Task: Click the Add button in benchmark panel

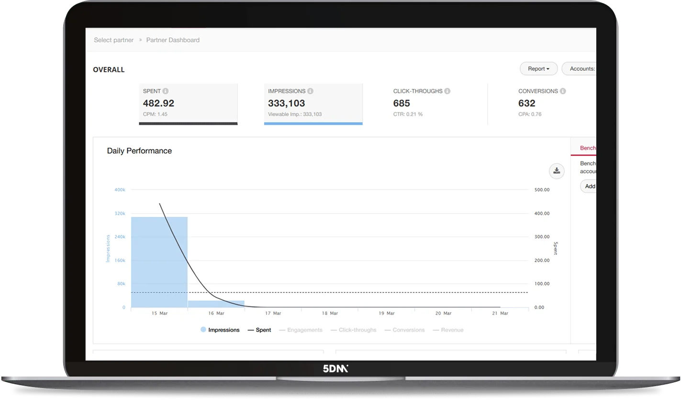Action: click(588, 186)
